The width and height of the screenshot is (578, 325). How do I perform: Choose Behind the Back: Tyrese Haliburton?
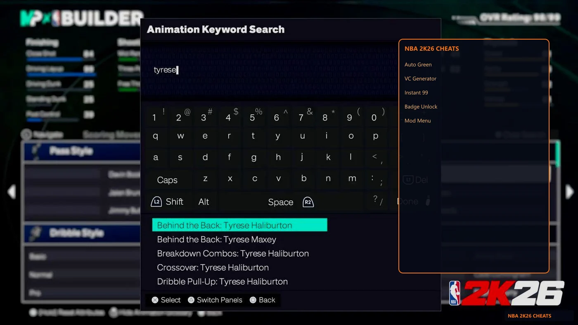[239, 225]
